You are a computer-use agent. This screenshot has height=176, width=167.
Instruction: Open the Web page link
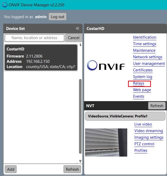coord(142,90)
